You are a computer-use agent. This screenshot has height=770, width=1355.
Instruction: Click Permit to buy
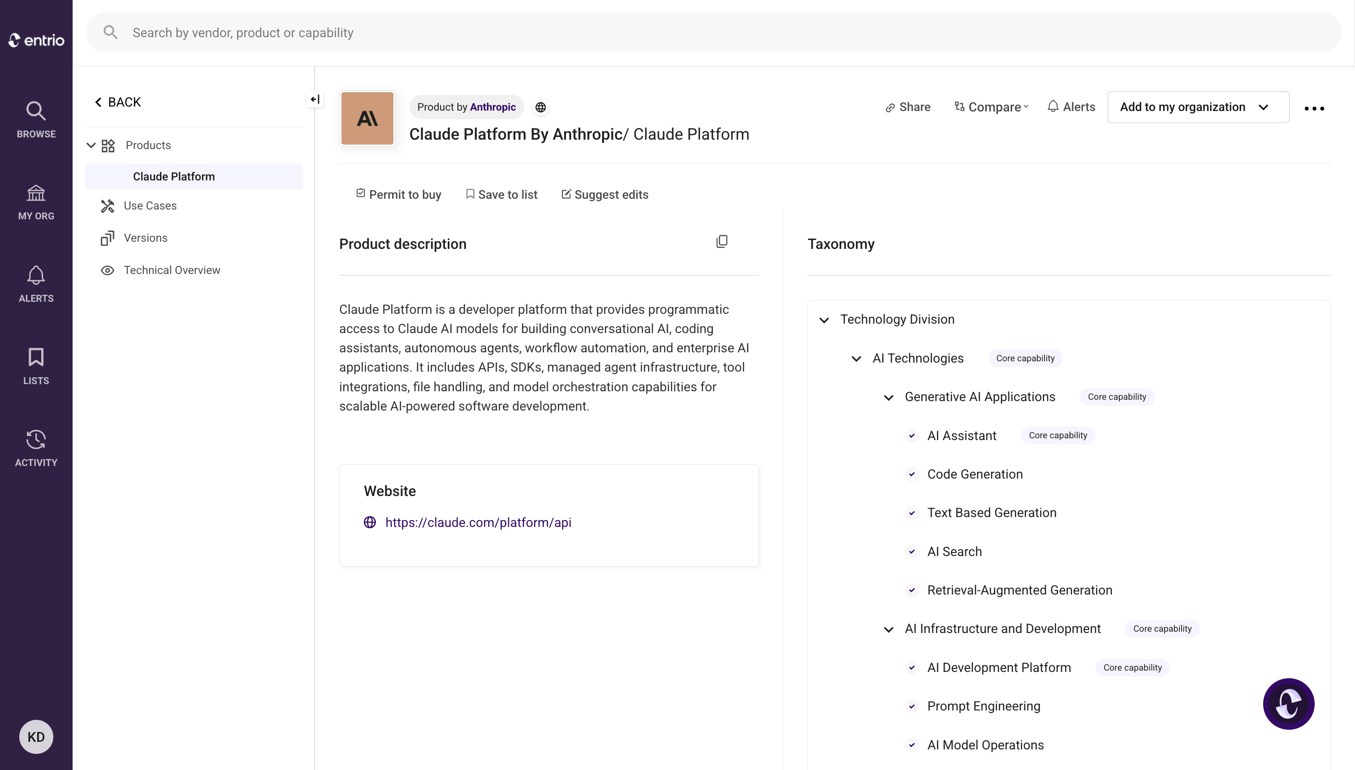click(x=398, y=194)
